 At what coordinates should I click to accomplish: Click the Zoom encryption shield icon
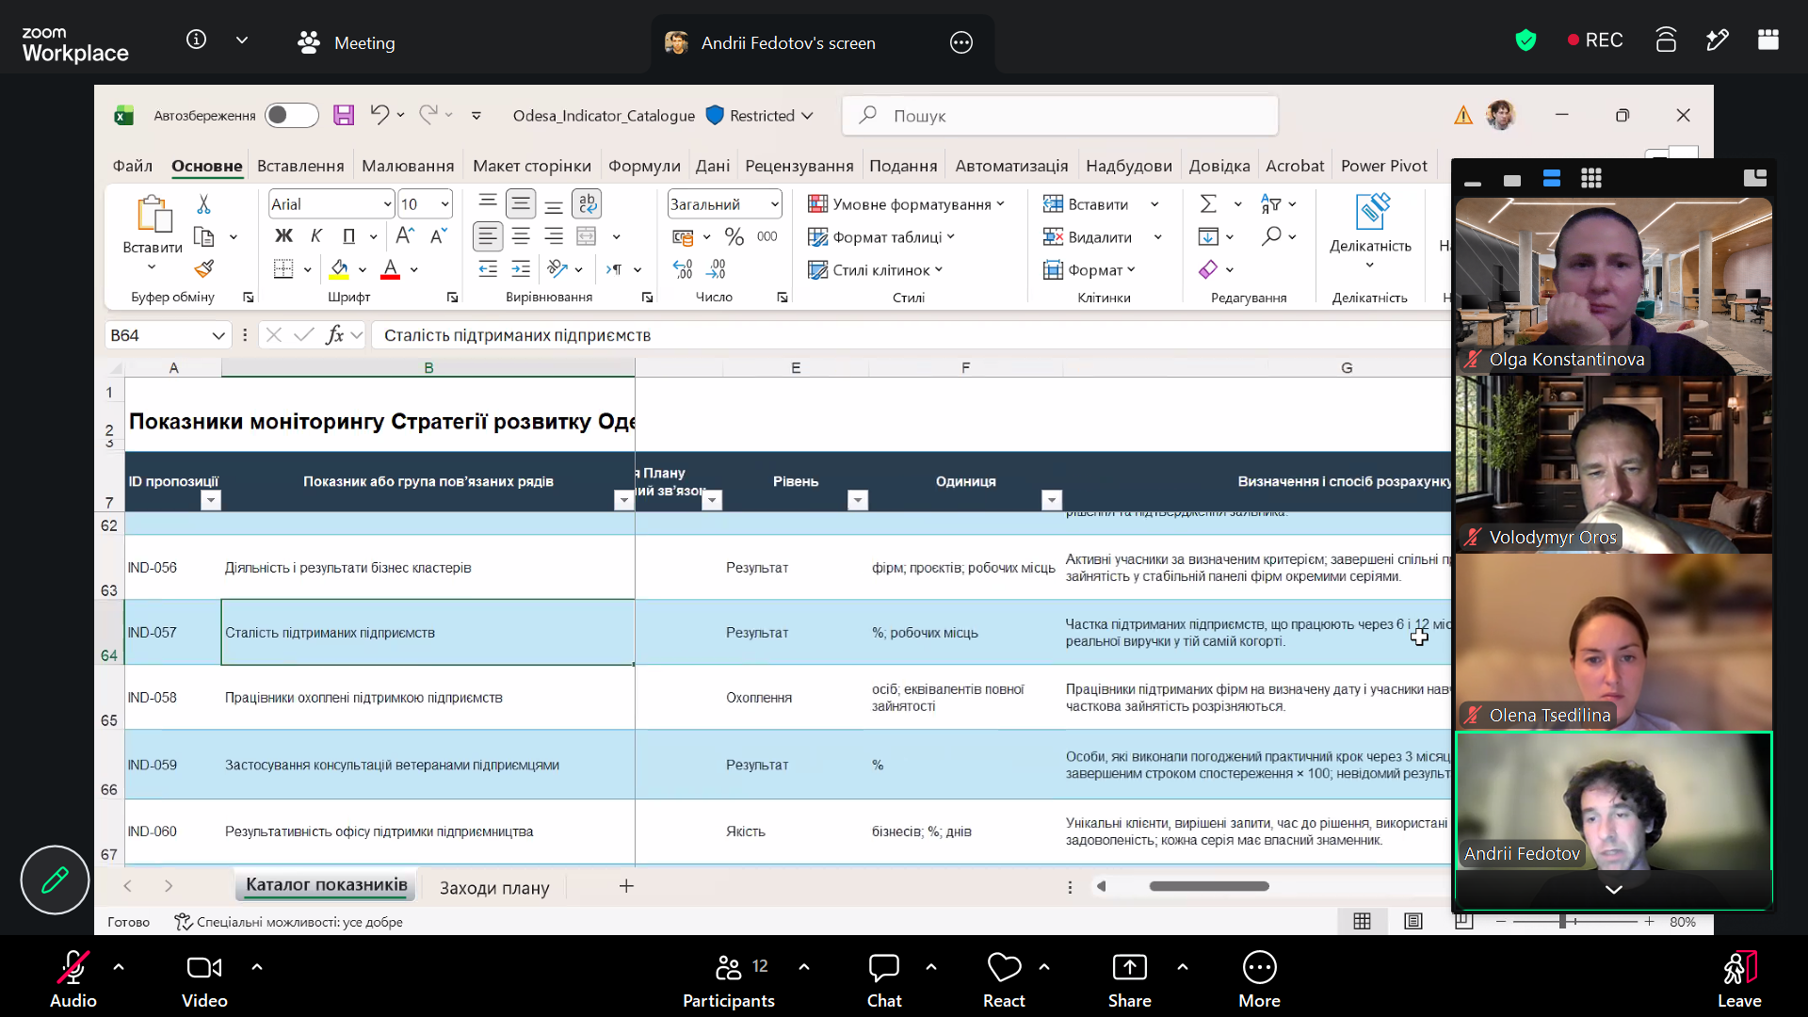coord(1525,40)
